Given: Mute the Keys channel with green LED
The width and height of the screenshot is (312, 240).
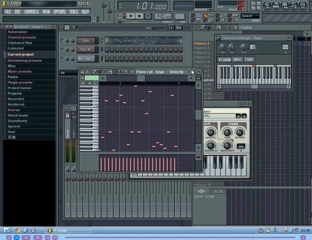Looking at the screenshot, I should pyautogui.click(x=62, y=41).
